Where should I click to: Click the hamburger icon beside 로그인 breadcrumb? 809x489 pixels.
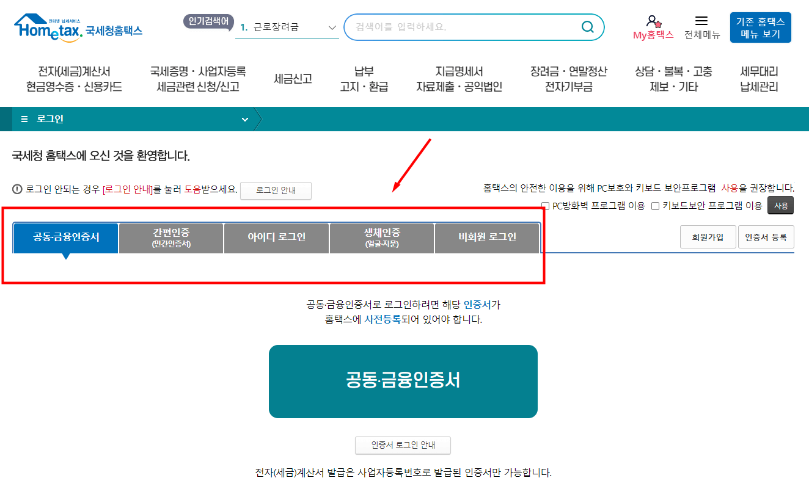click(24, 119)
